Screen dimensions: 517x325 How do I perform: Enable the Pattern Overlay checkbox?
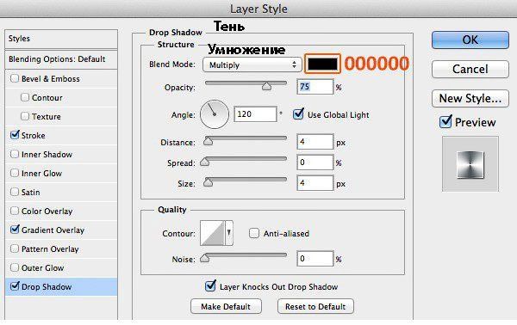coord(15,248)
